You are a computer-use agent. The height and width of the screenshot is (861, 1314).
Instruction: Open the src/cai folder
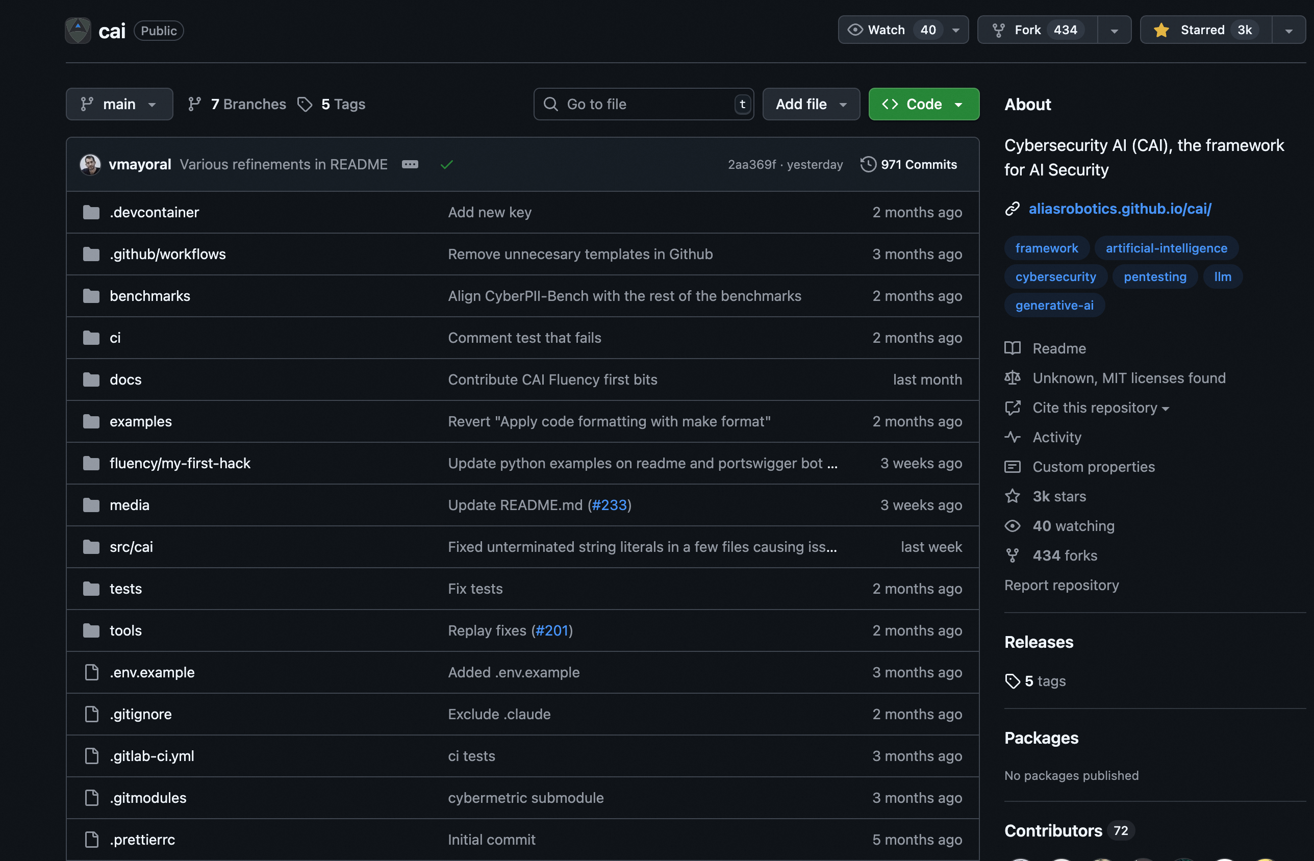(x=132, y=547)
